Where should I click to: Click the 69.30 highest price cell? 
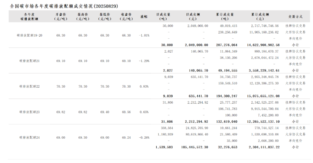coord(83,138)
